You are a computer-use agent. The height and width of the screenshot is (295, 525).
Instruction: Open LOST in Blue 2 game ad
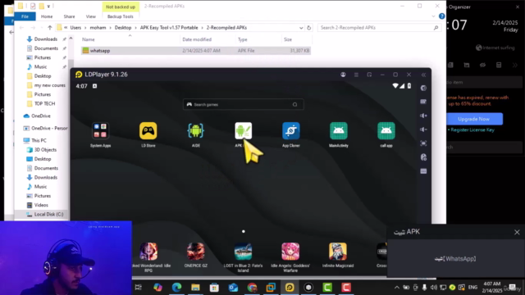tap(243, 252)
